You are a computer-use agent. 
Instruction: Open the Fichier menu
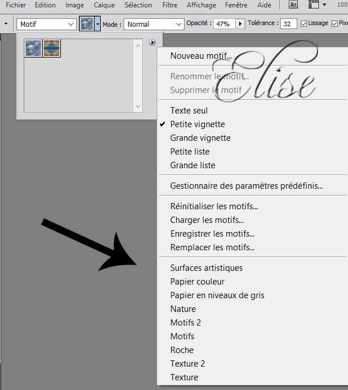point(15,5)
